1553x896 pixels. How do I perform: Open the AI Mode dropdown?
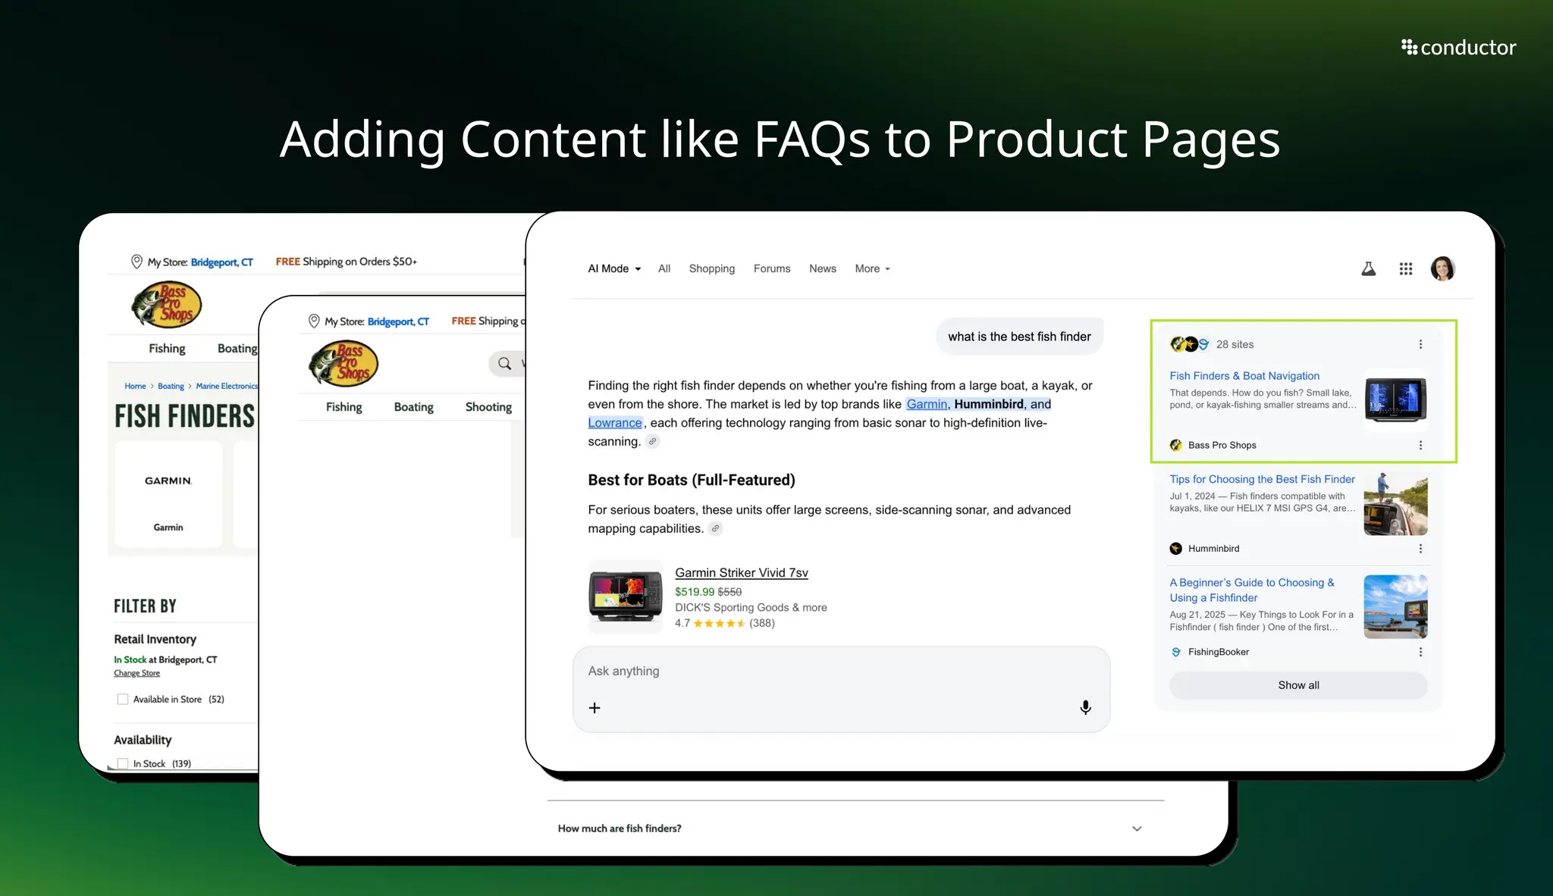(614, 268)
